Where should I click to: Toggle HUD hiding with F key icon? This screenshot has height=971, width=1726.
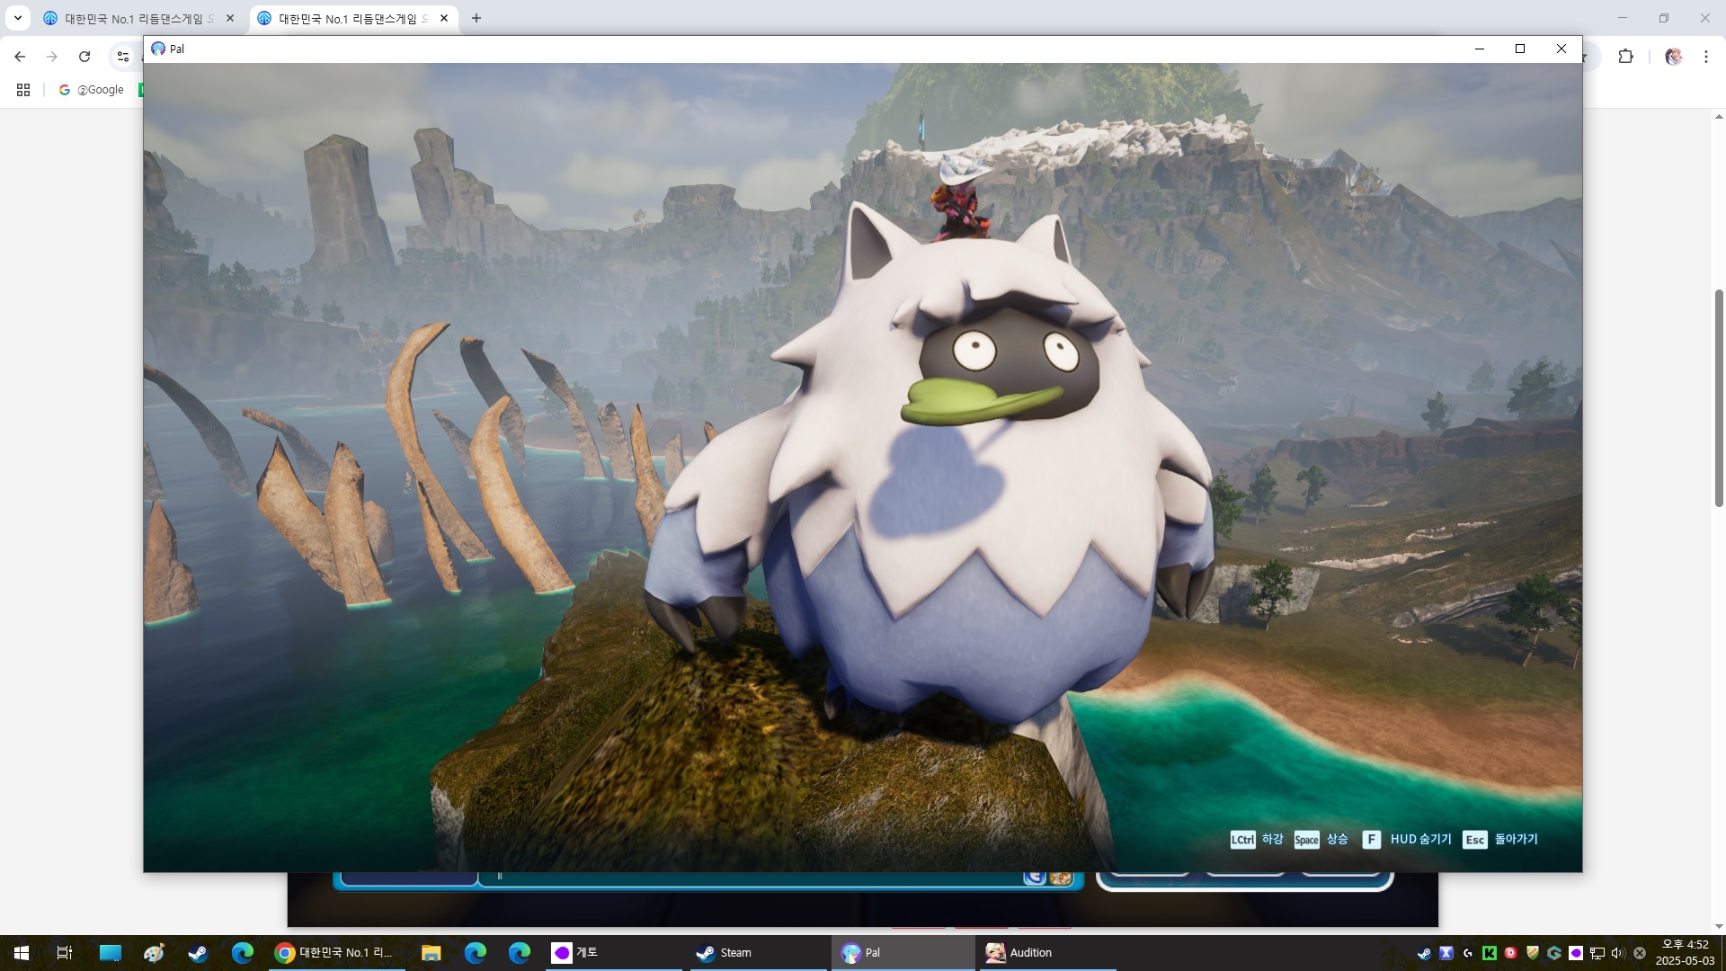click(1371, 840)
